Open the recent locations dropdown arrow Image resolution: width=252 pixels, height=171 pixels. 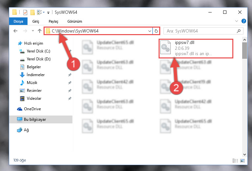33,31
